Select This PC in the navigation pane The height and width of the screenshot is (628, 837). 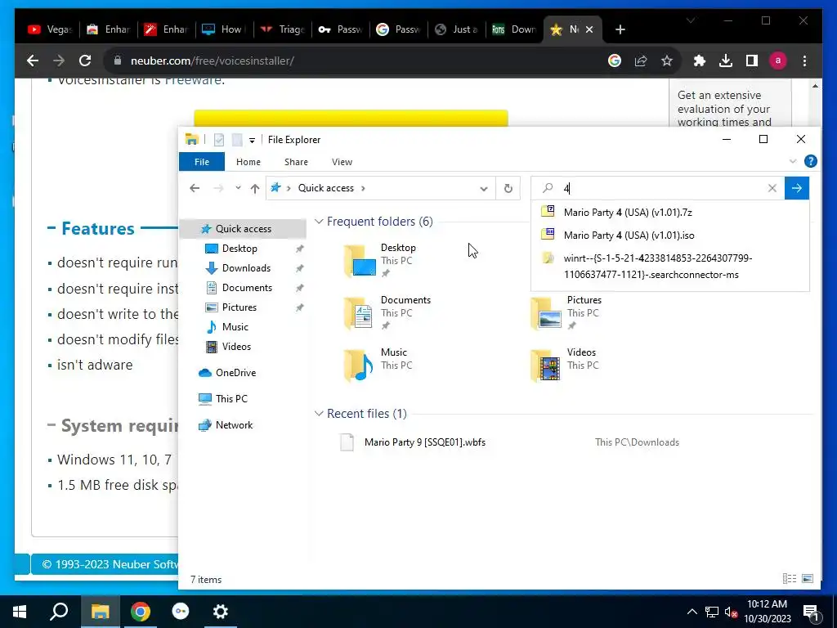pyautogui.click(x=231, y=399)
